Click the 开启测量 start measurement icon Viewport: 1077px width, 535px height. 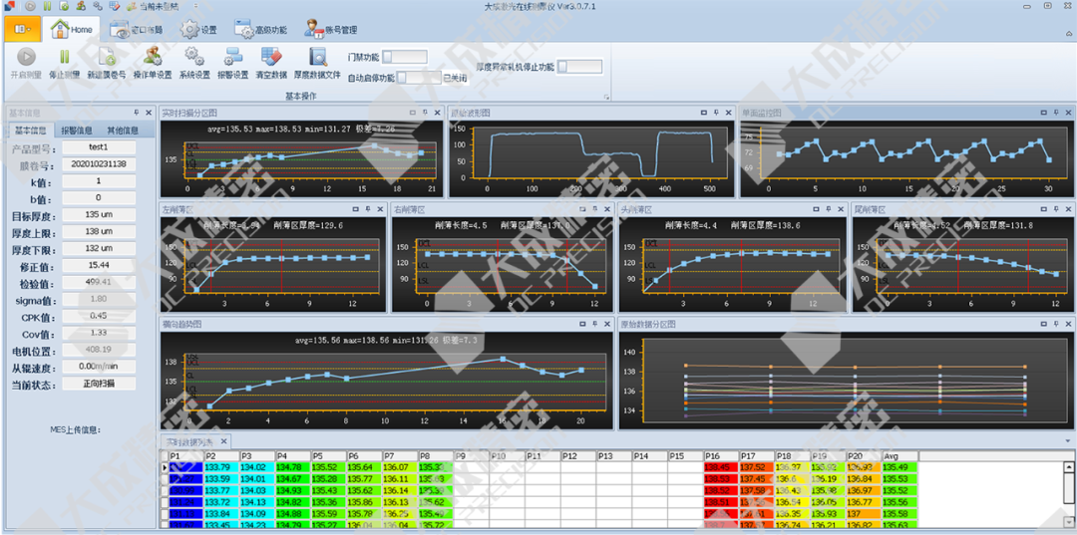tap(26, 58)
